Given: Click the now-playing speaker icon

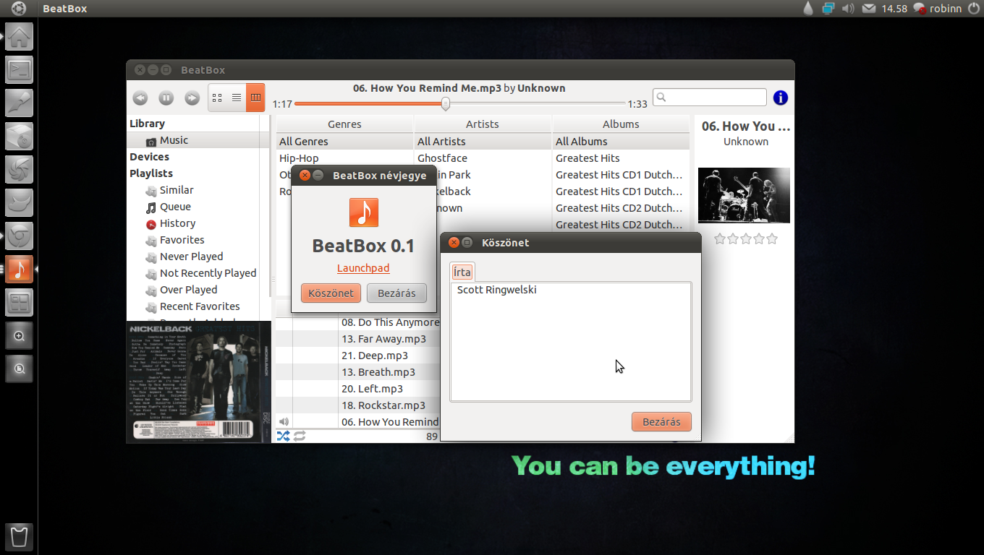Looking at the screenshot, I should coord(284,422).
